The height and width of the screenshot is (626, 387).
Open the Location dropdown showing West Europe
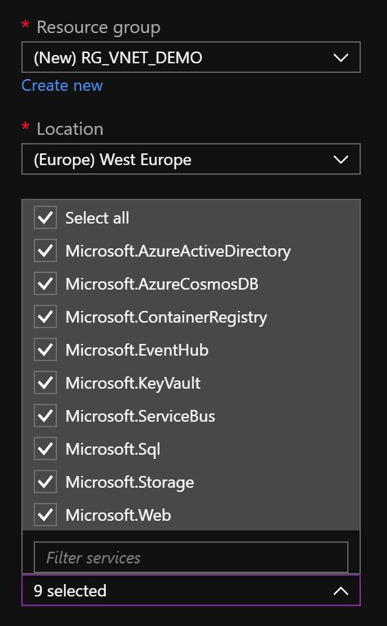point(191,160)
